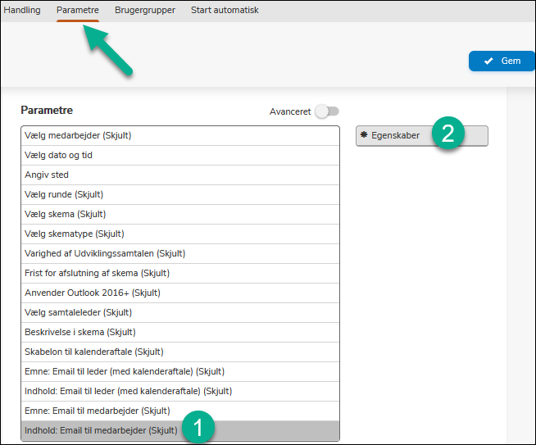The image size is (536, 445).
Task: Open the Handling tab
Action: pyautogui.click(x=22, y=11)
